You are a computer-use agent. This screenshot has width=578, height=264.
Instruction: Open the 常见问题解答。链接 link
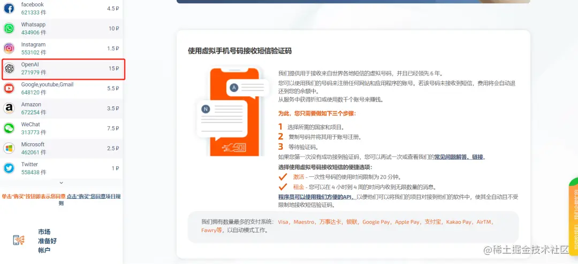[459, 157]
